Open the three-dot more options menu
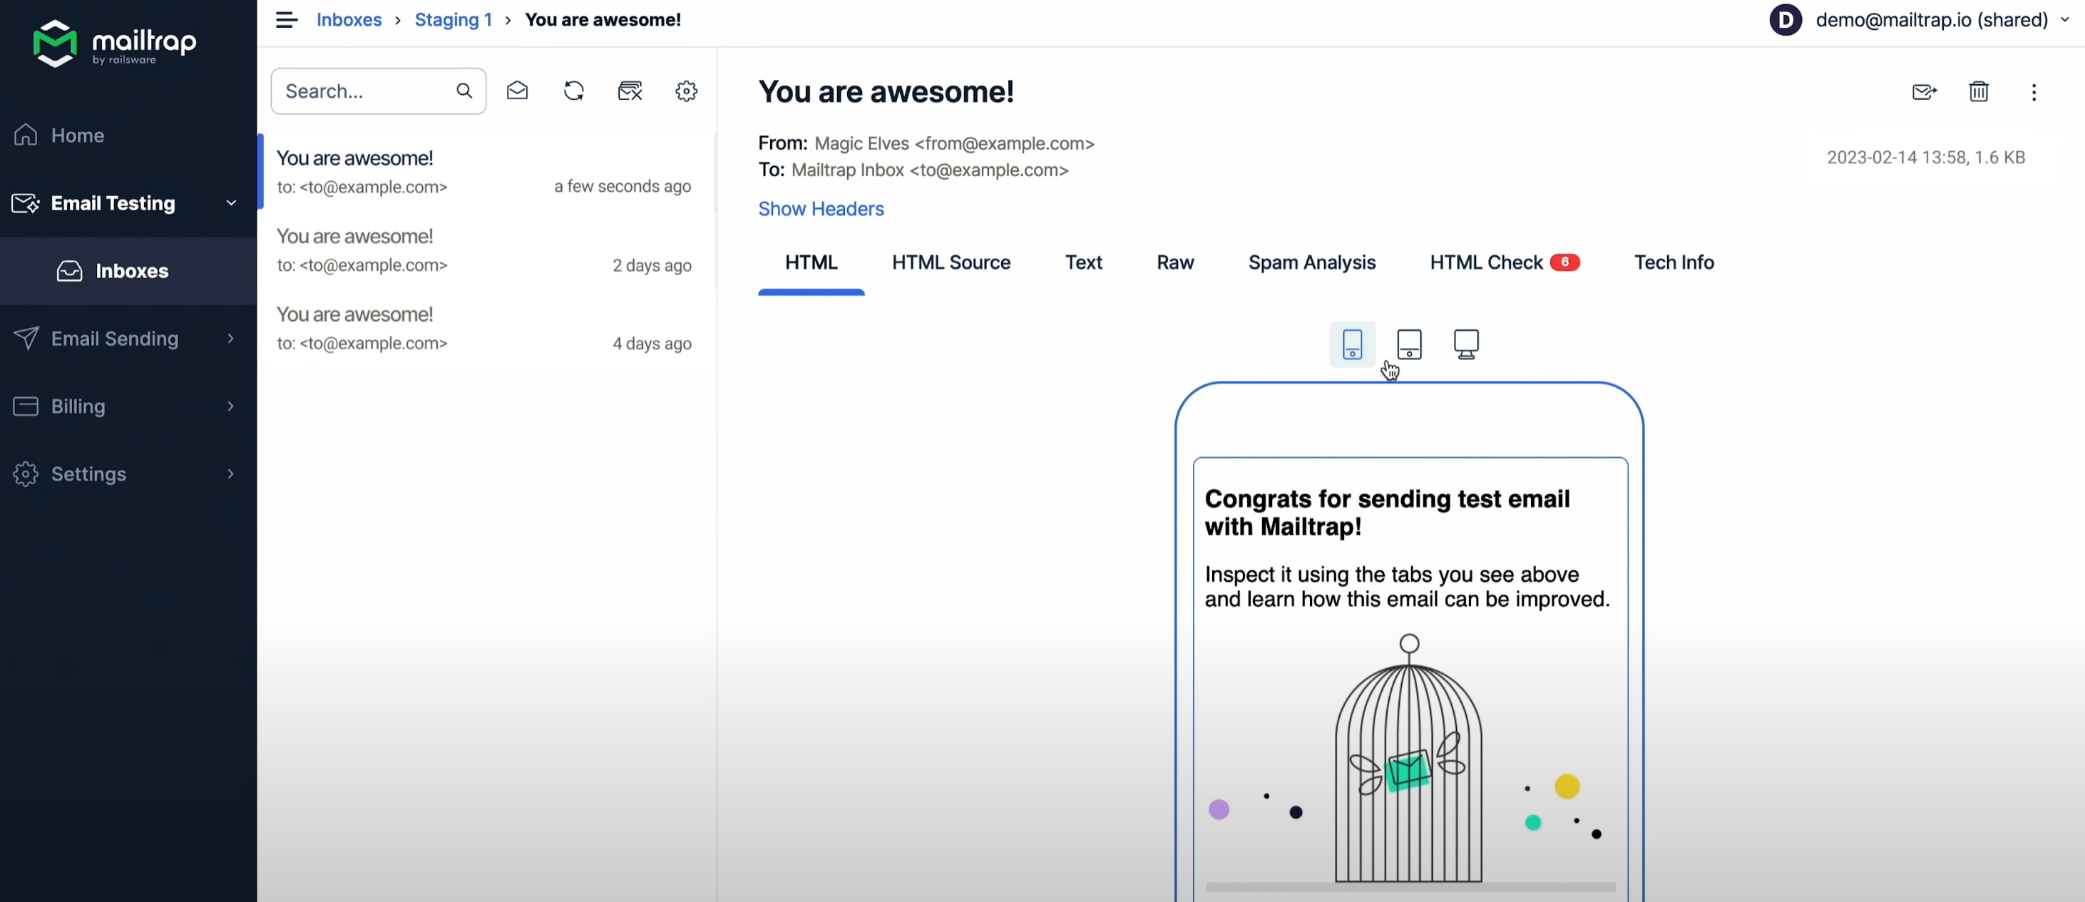Image resolution: width=2085 pixels, height=902 pixels. (2034, 92)
